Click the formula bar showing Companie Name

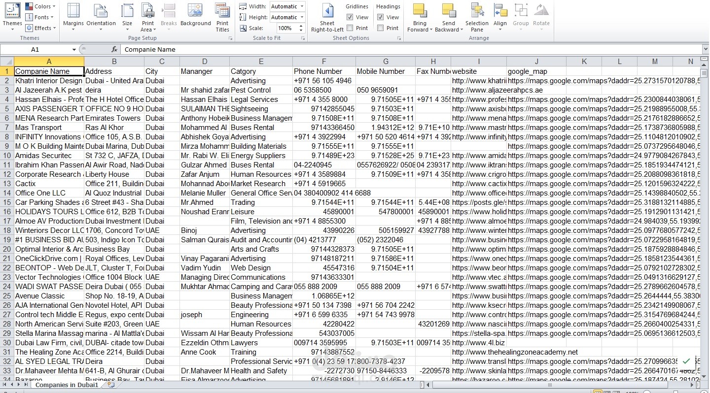pyautogui.click(x=412, y=49)
